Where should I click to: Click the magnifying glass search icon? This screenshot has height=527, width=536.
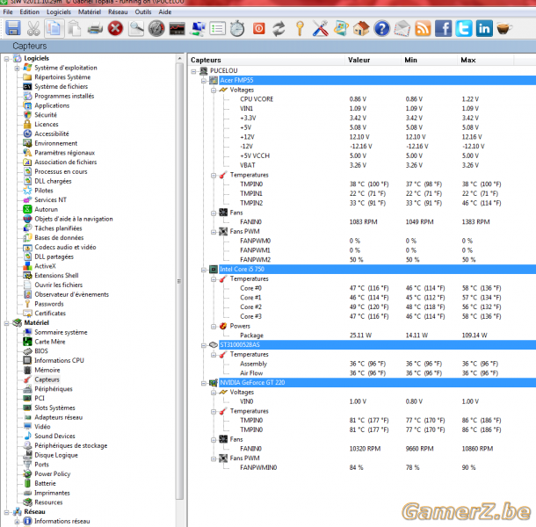pyautogui.click(x=136, y=28)
